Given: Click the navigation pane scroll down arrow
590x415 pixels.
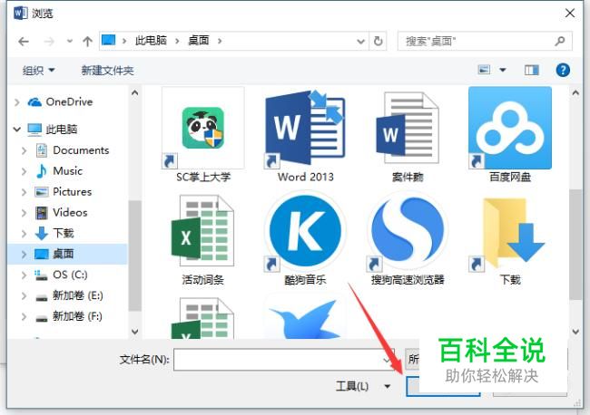Looking at the screenshot, I should point(134,332).
